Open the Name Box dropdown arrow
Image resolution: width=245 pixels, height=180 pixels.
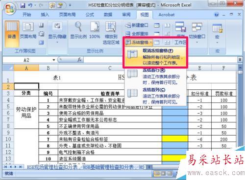coord(54,60)
